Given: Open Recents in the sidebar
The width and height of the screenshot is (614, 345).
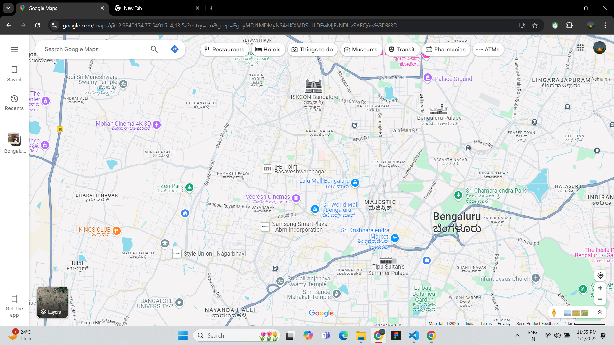Looking at the screenshot, I should click(x=14, y=103).
